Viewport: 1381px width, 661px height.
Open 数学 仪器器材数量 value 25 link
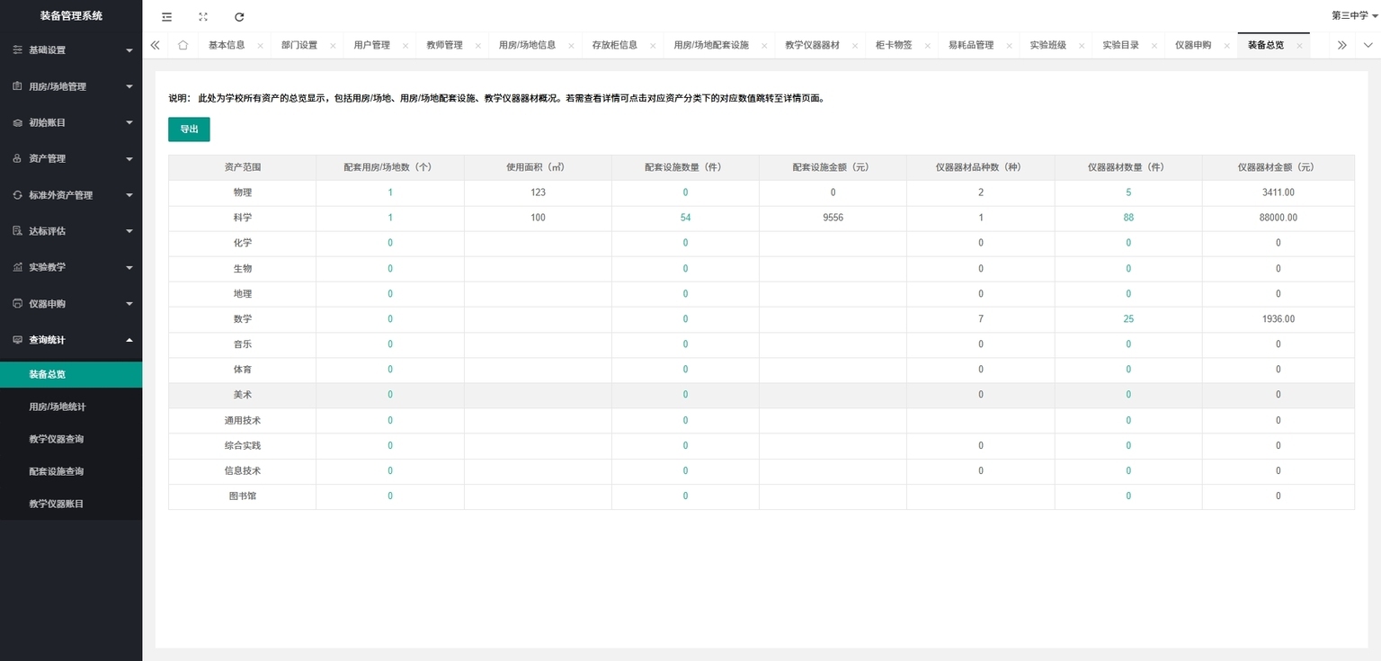click(1128, 319)
